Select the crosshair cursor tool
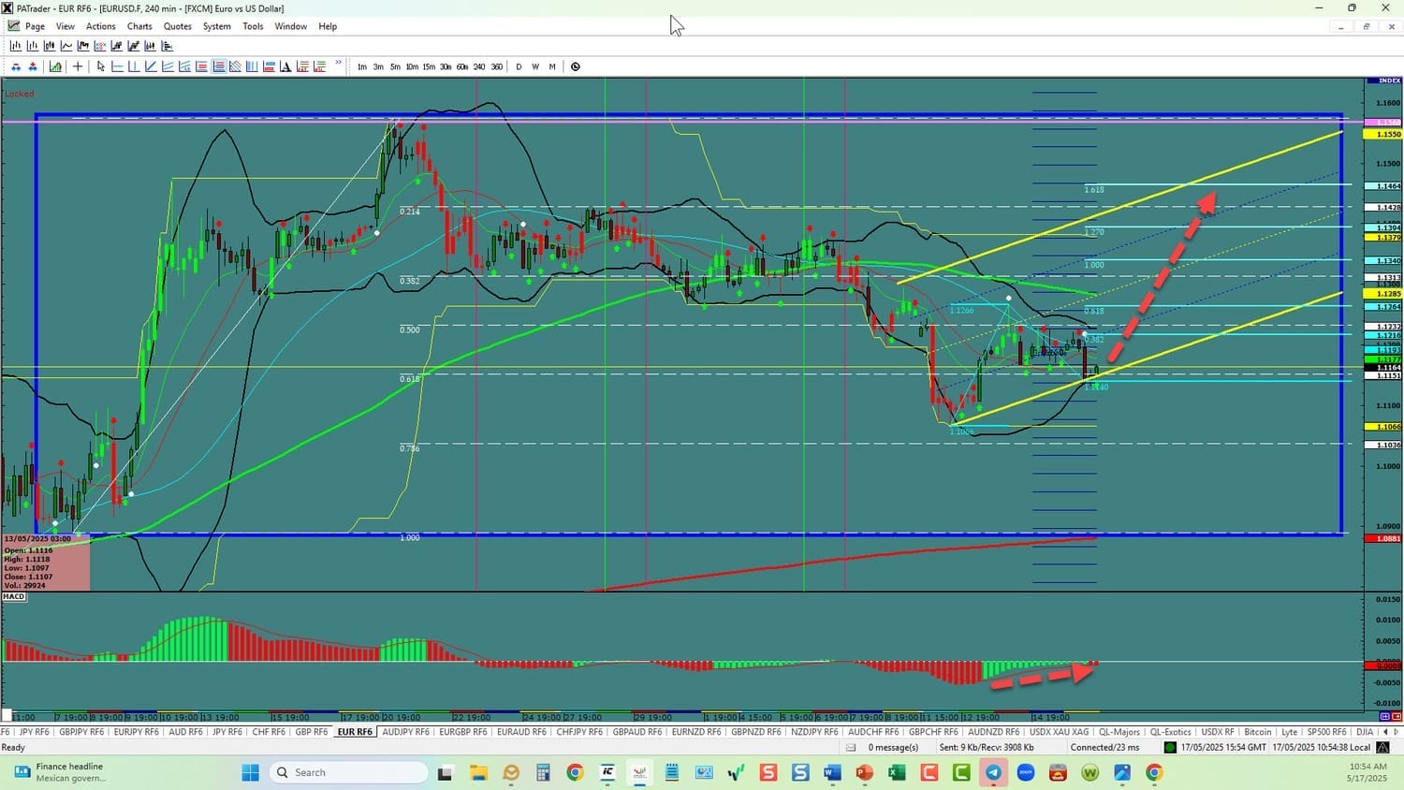Image resolution: width=1404 pixels, height=790 pixels. 78,66
